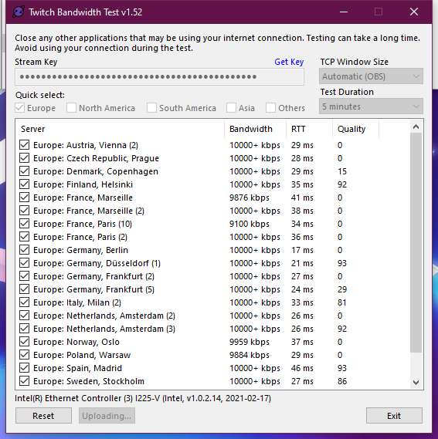This screenshot has height=439, width=438.
Task: Click into the Stream Key field
Action: [159, 76]
